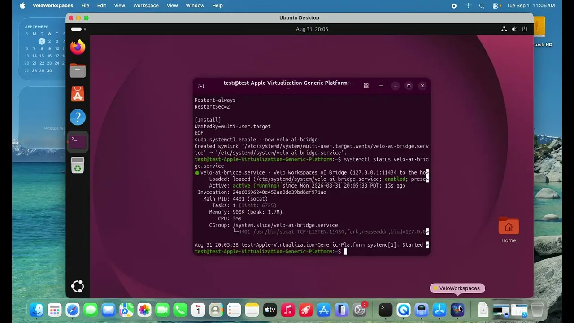Open the Trash in the macOS Dock

[x=537, y=310]
